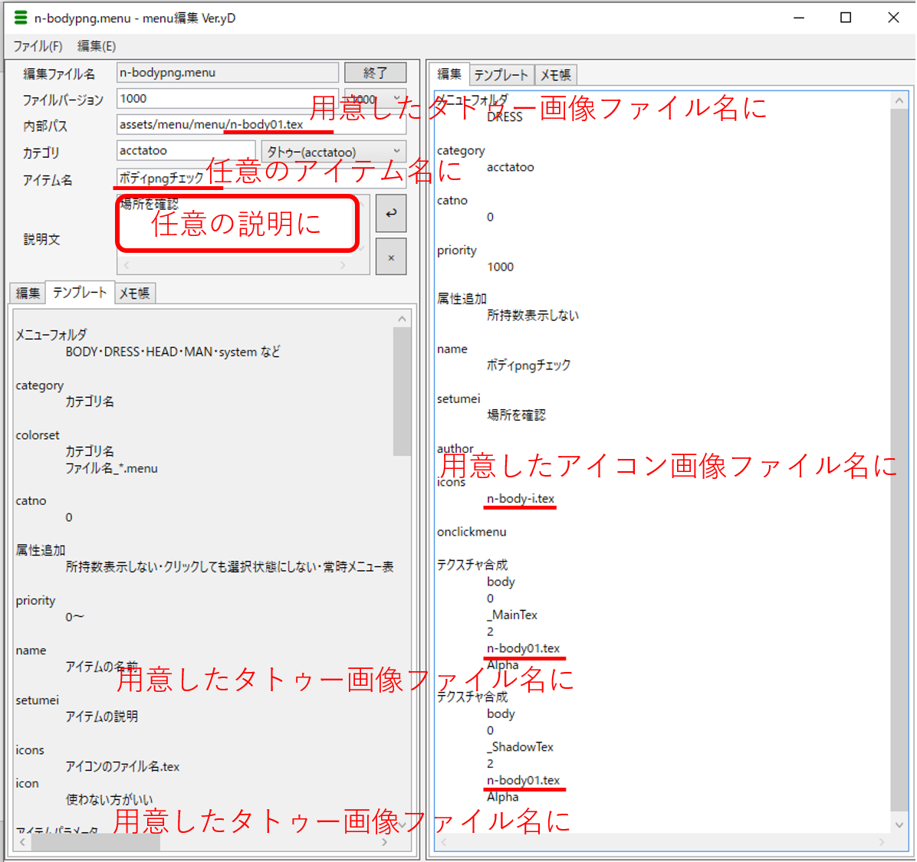Switch to the メモ帳 tab in the left panel
This screenshot has height=862, width=917.
tap(135, 293)
